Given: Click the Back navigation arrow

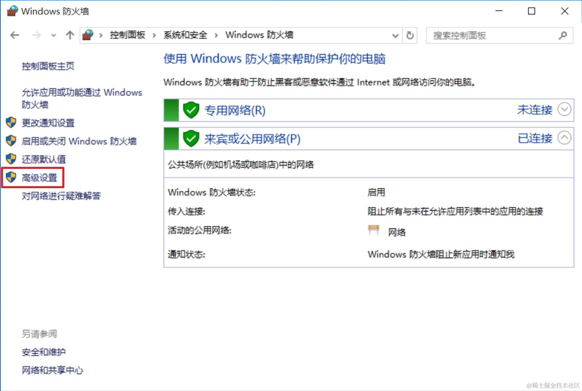Looking at the screenshot, I should point(15,35).
